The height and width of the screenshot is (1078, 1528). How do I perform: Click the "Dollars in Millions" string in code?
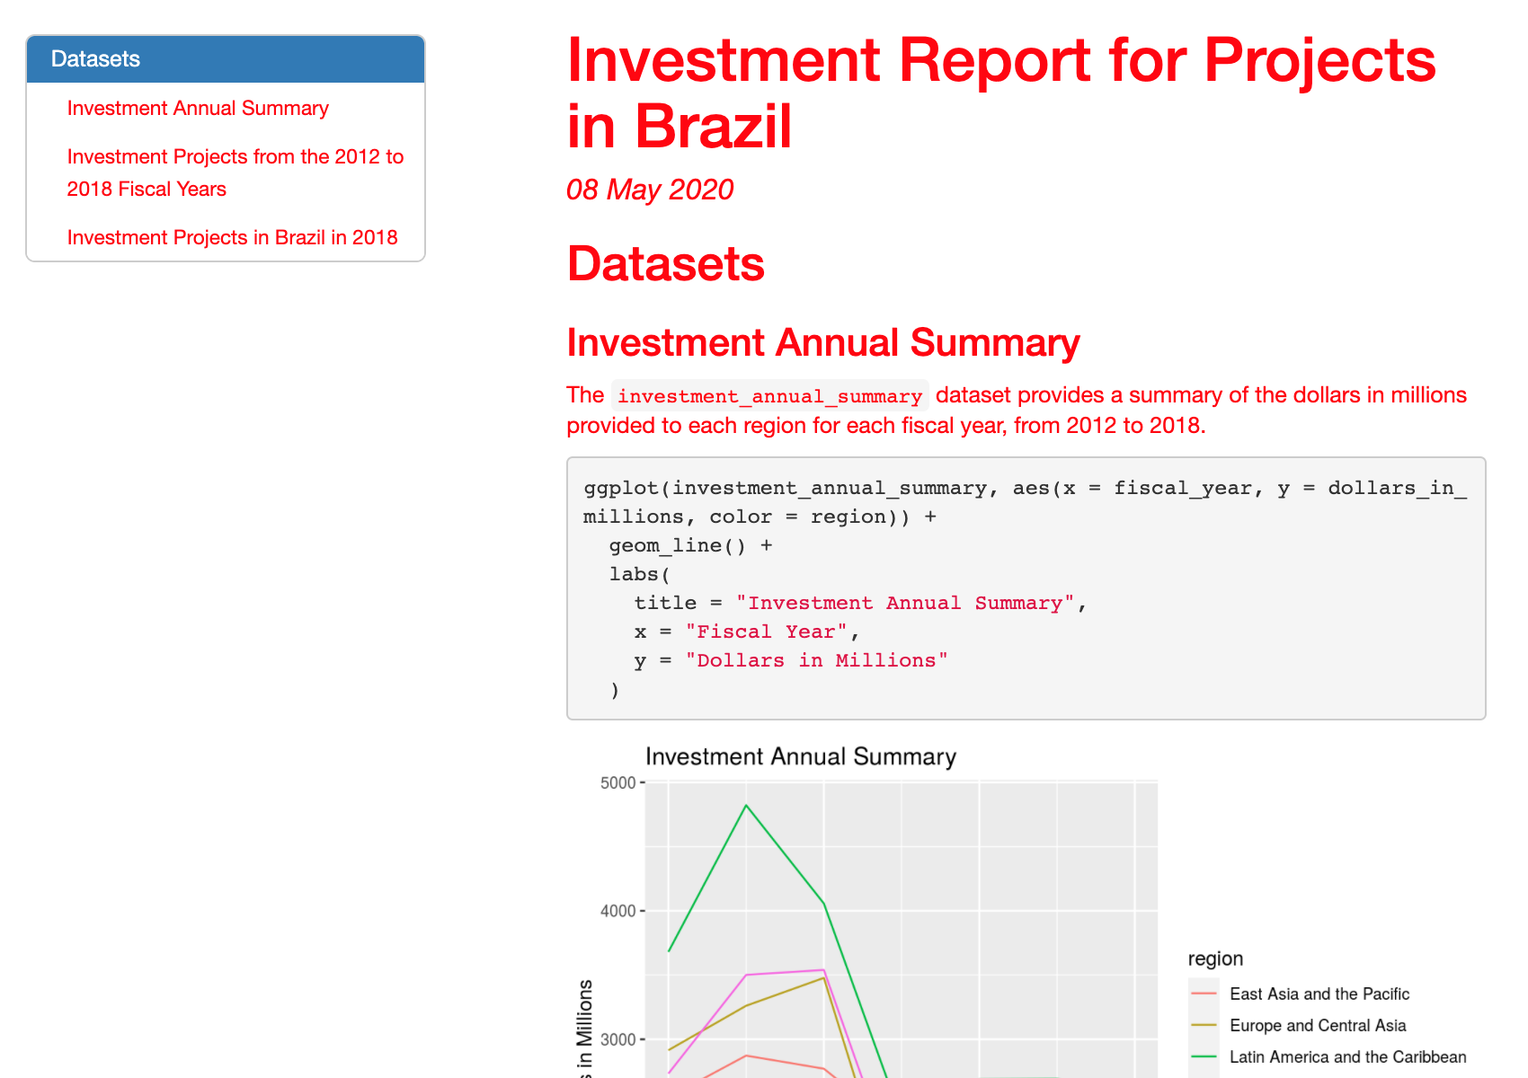pos(816,660)
